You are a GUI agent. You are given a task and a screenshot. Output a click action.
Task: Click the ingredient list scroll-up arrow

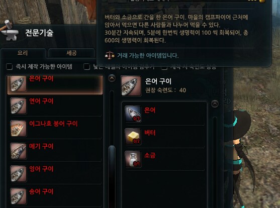(x=215, y=103)
